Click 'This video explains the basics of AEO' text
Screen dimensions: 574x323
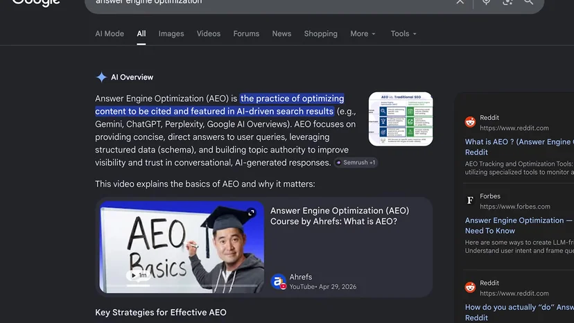coord(205,184)
